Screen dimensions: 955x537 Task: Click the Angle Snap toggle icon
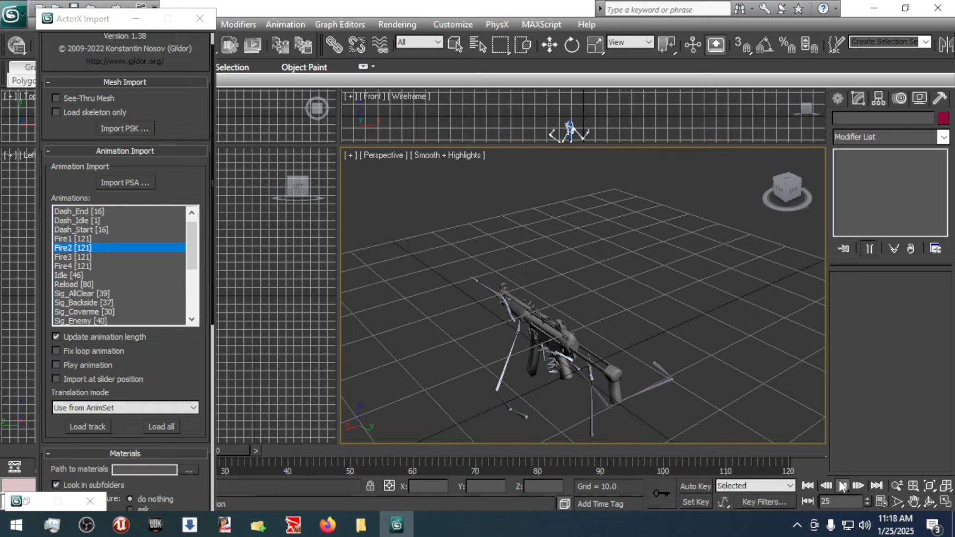[765, 45]
